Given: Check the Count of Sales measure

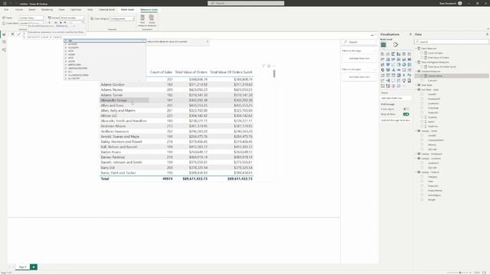Looking at the screenshot, I should 422,53.
